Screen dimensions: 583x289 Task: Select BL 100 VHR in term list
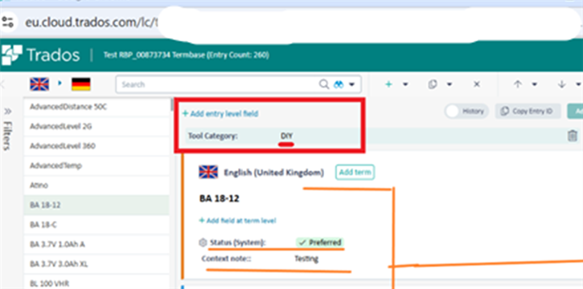coord(96,283)
